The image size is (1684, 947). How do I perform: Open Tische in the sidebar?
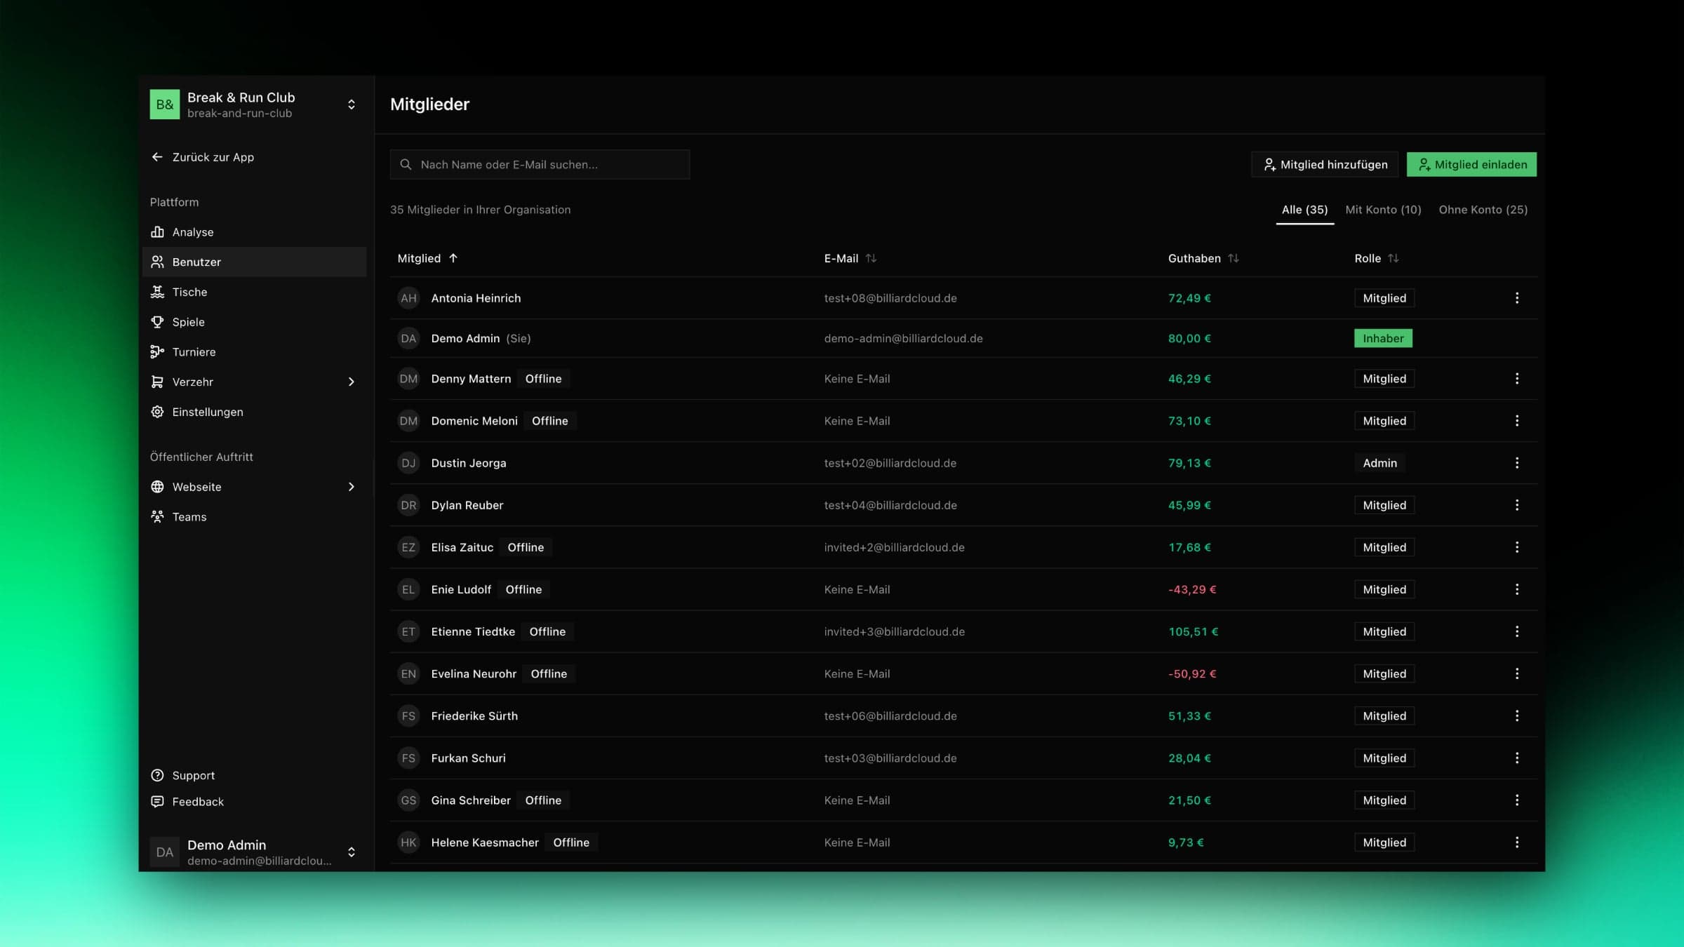coord(254,292)
